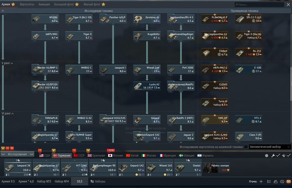Select Radkampfwagen 90 crew slot 4
Screen dimensions: 292x188
(x=103, y=167)
